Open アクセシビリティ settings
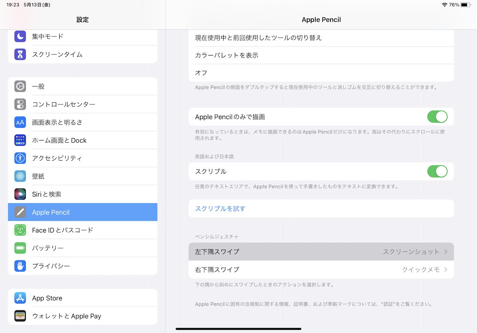The height and width of the screenshot is (333, 477). pyautogui.click(x=83, y=158)
